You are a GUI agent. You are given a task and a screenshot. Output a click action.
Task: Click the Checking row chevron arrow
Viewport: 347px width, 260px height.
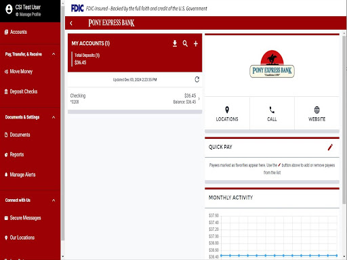coord(199,99)
